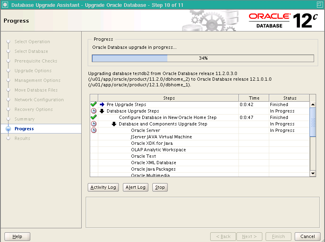This screenshot has height=242, width=325.
Task: Click the green checkmark beside Configure Database step
Action: [94, 117]
